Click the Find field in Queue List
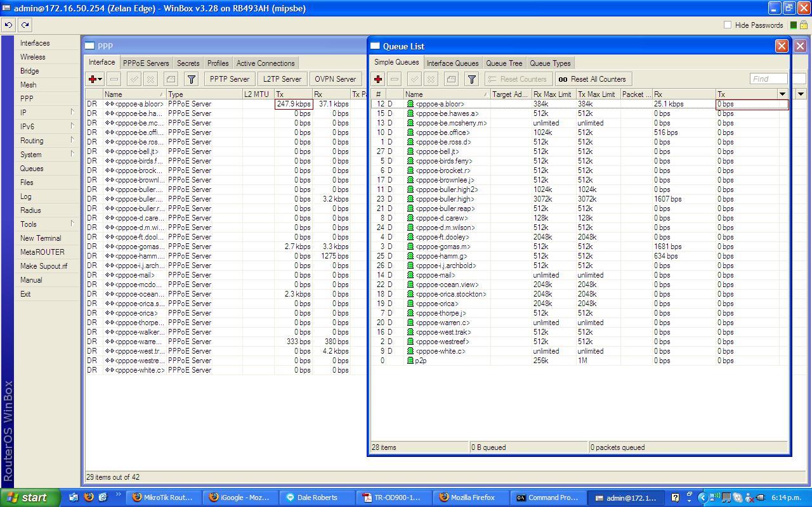The height and width of the screenshot is (507, 812). 768,79
